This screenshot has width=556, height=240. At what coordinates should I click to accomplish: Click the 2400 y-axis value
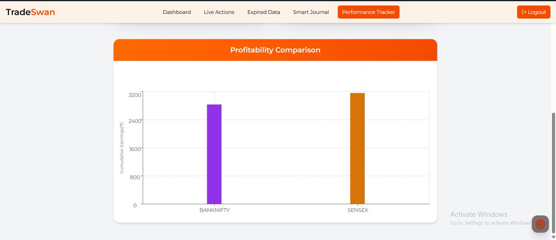tap(135, 121)
